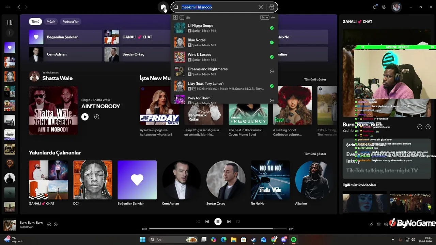The width and height of the screenshot is (436, 245).
Task: Add Dreams and Nightmares to liked songs
Action: tap(272, 71)
